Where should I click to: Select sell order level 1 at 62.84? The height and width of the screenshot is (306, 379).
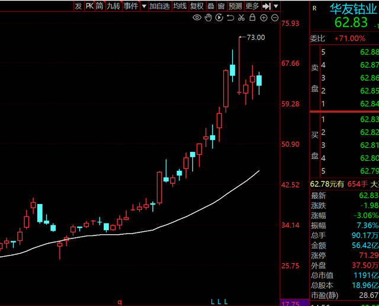point(350,104)
